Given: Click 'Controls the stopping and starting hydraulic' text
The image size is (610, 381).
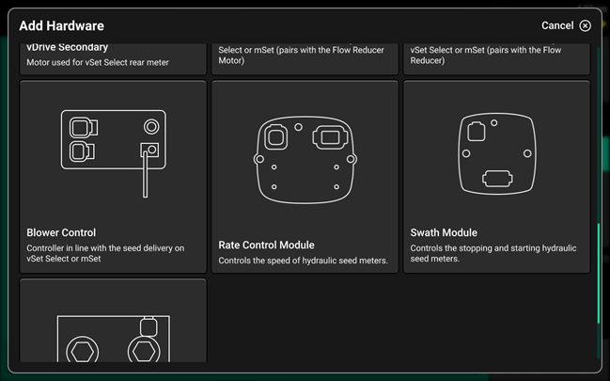Looking at the screenshot, I should pyautogui.click(x=493, y=248).
